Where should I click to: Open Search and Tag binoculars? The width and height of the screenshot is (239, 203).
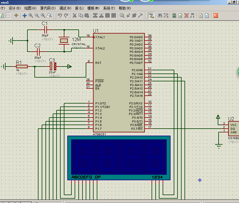tap(160, 15)
